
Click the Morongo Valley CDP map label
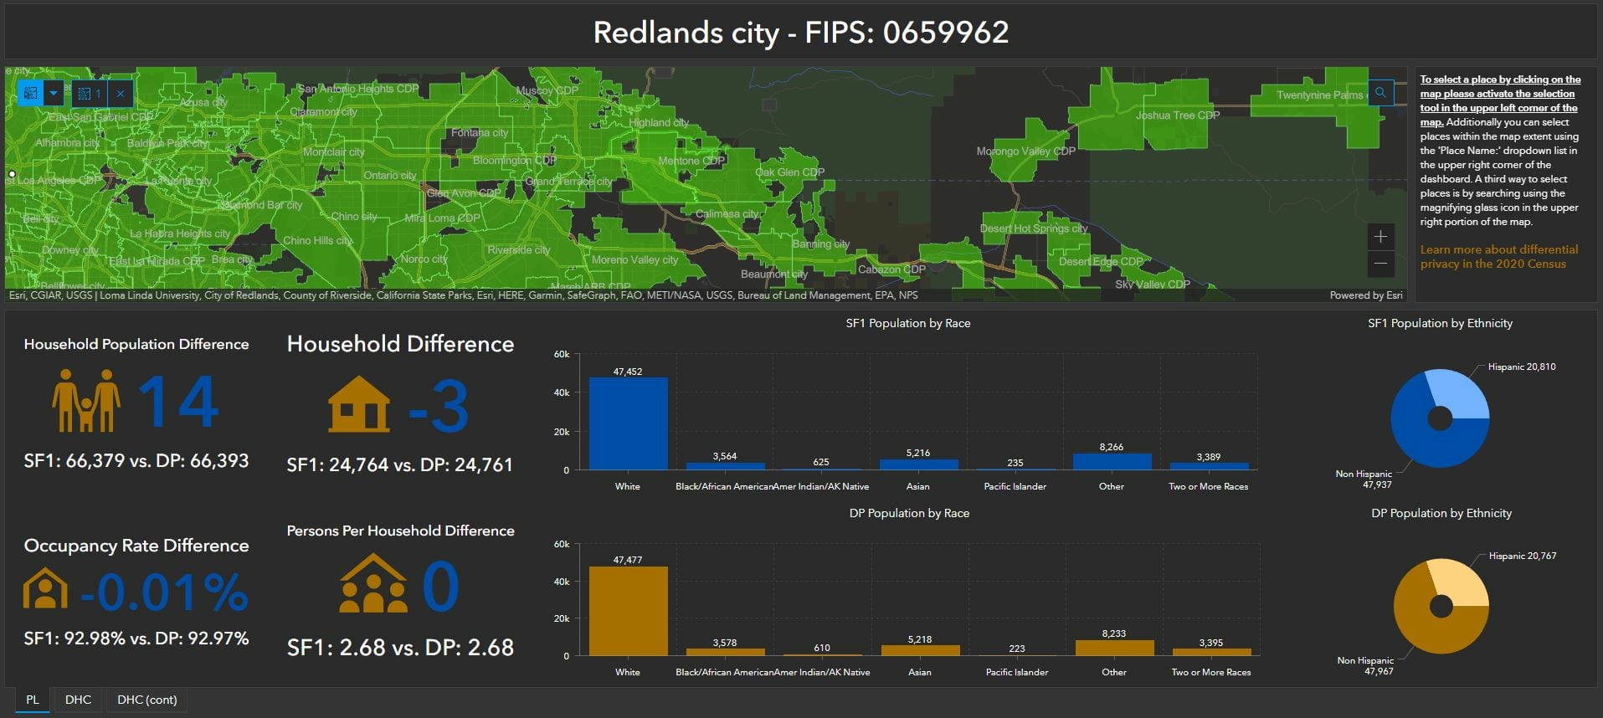tap(1025, 151)
